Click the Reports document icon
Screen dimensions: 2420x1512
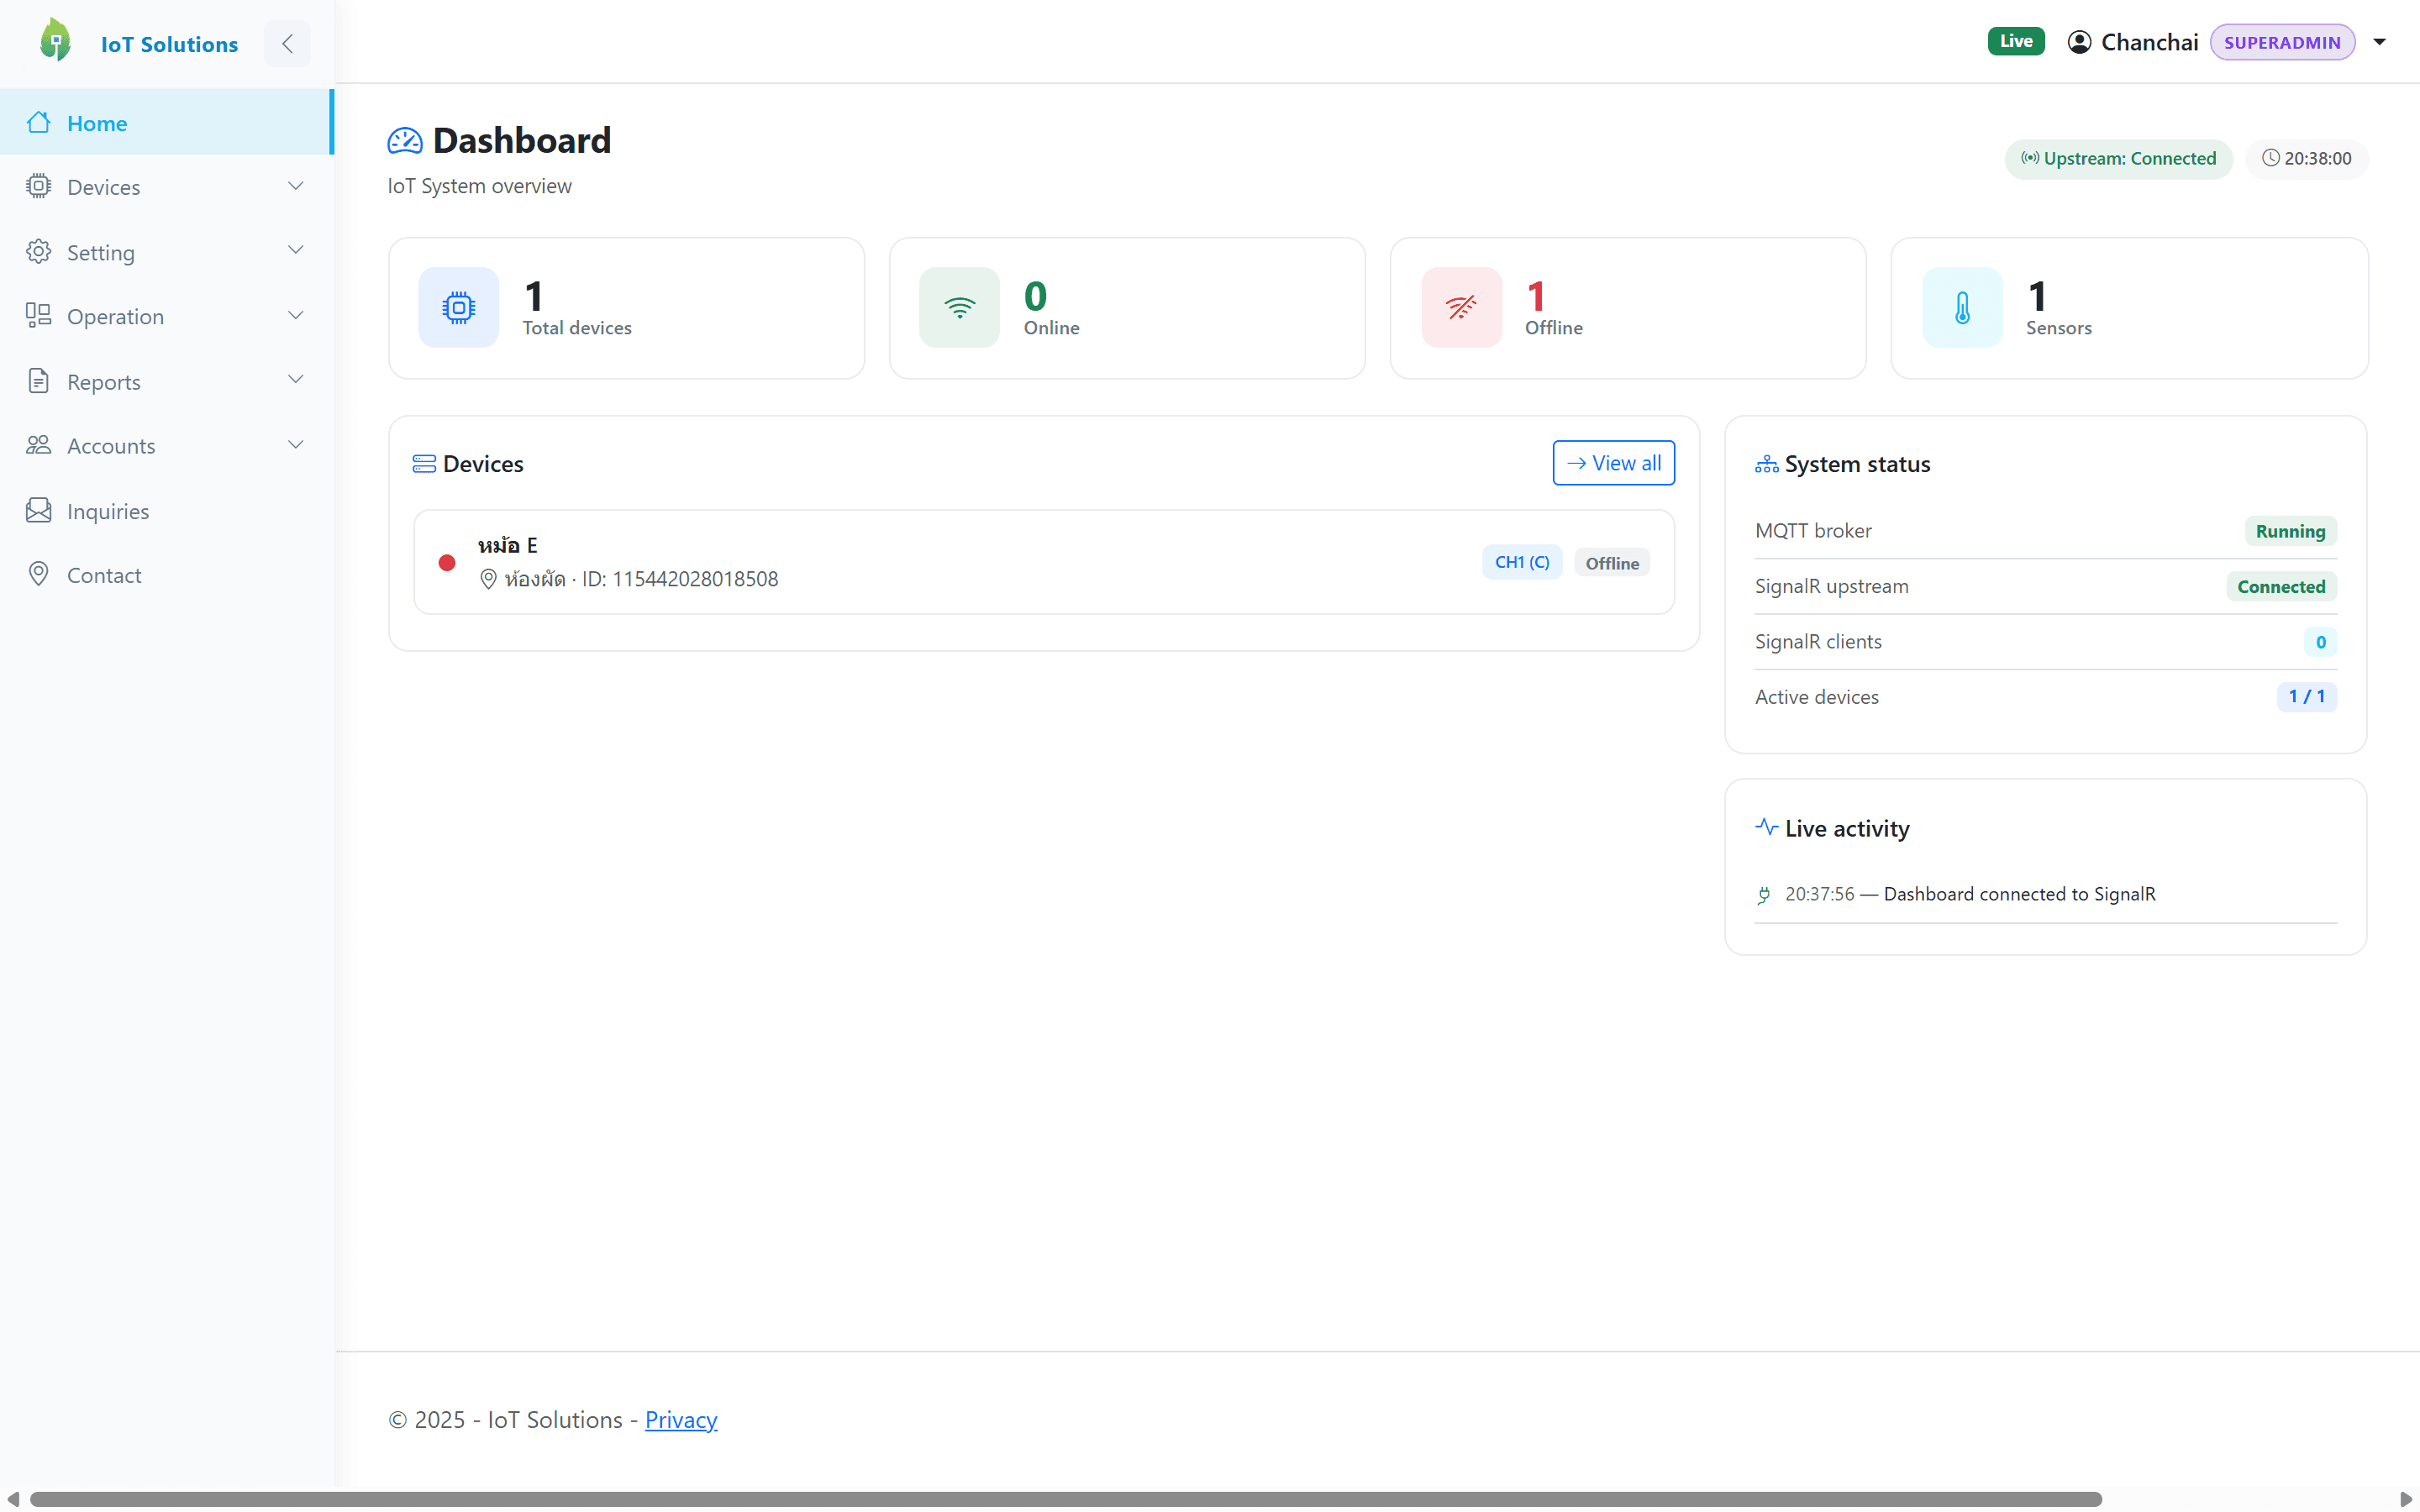(39, 381)
